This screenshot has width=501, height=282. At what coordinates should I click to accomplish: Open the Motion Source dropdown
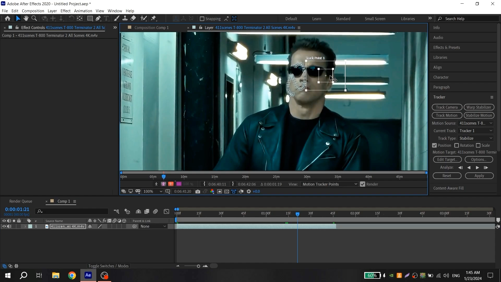tap(476, 123)
